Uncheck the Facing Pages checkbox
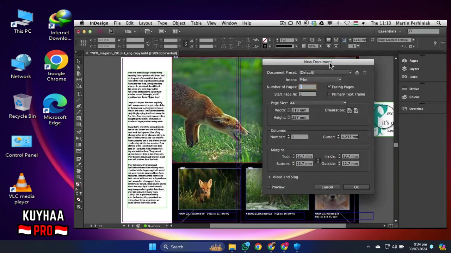 pos(329,87)
